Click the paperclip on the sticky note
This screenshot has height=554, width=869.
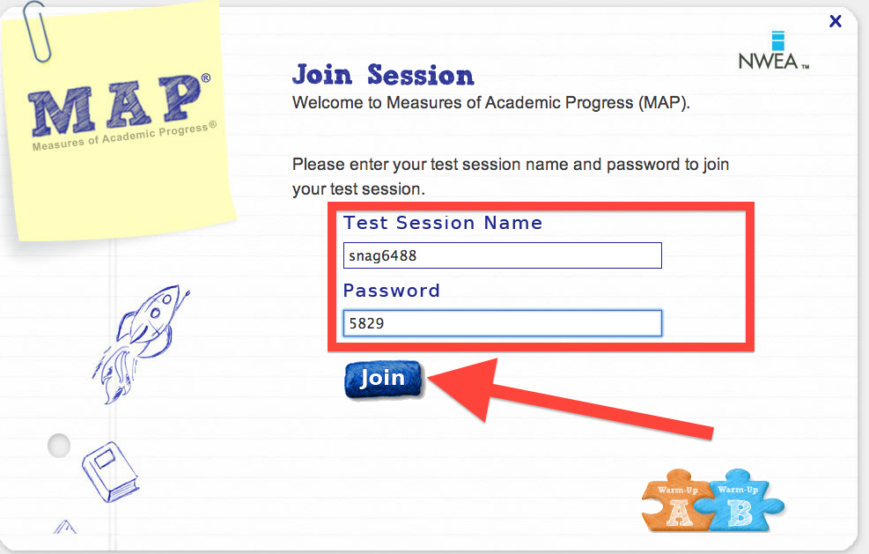click(x=37, y=32)
